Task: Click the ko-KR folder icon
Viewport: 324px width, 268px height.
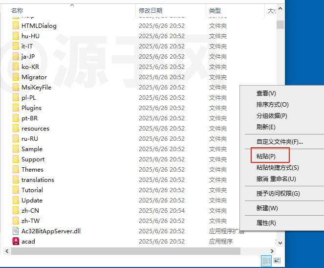Action: [x=16, y=67]
